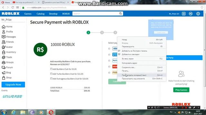Open the file explorer taskbar icon
The width and height of the screenshot is (206, 115).
click(23, 112)
